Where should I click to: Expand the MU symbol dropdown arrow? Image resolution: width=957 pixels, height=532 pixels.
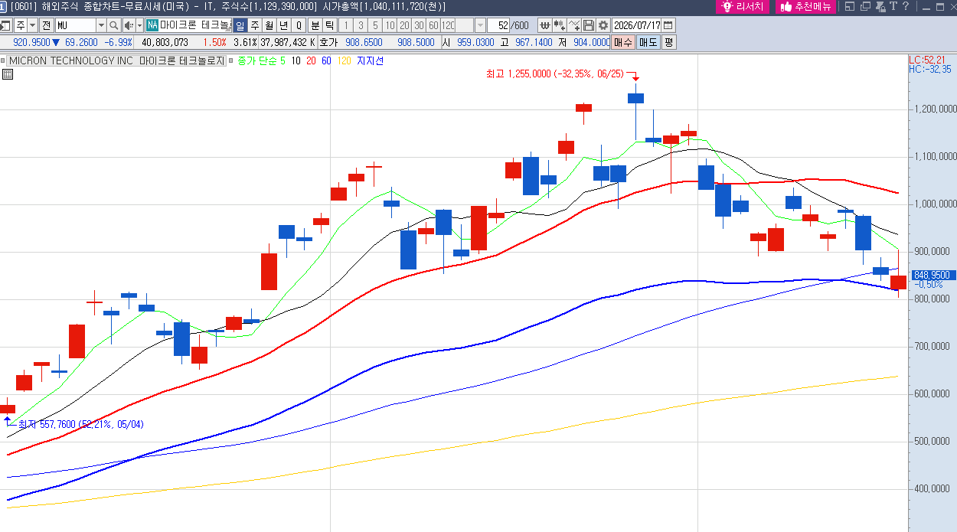[101, 25]
